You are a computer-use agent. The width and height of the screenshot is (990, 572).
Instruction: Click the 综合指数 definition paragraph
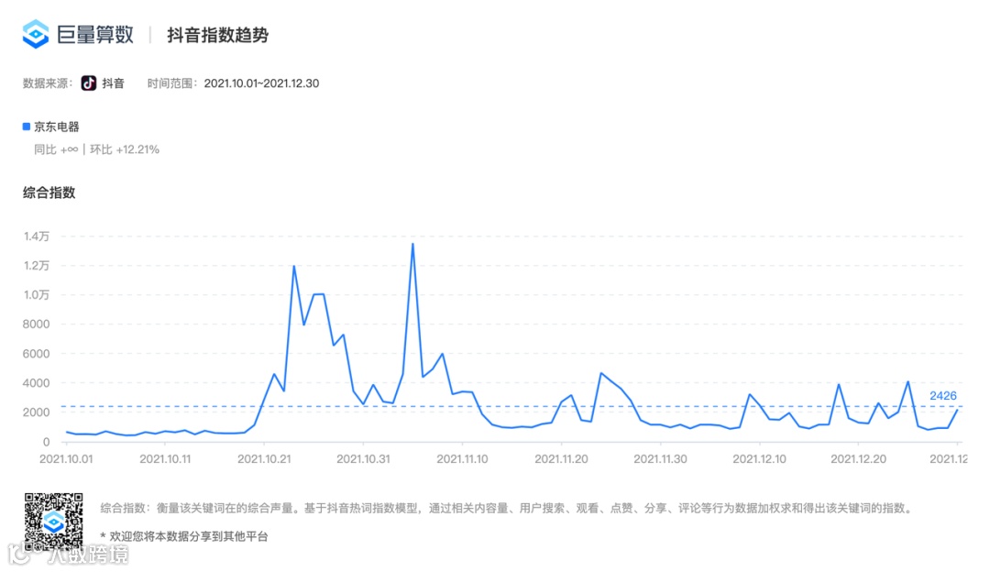507,508
